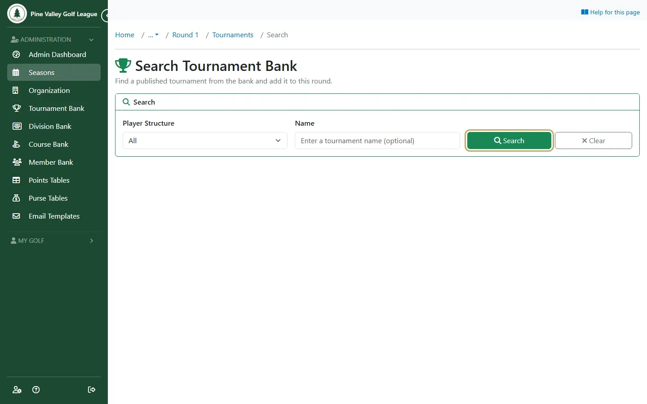Click the green Search button

tap(509, 141)
